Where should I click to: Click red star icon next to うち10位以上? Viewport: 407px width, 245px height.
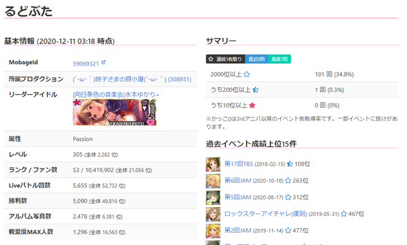coord(252,105)
